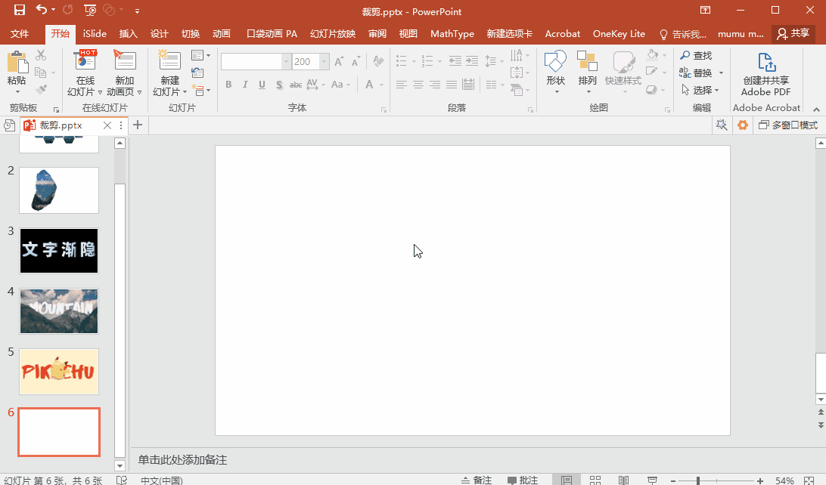
Task: Open the font name dropdown arrow
Action: (x=286, y=62)
